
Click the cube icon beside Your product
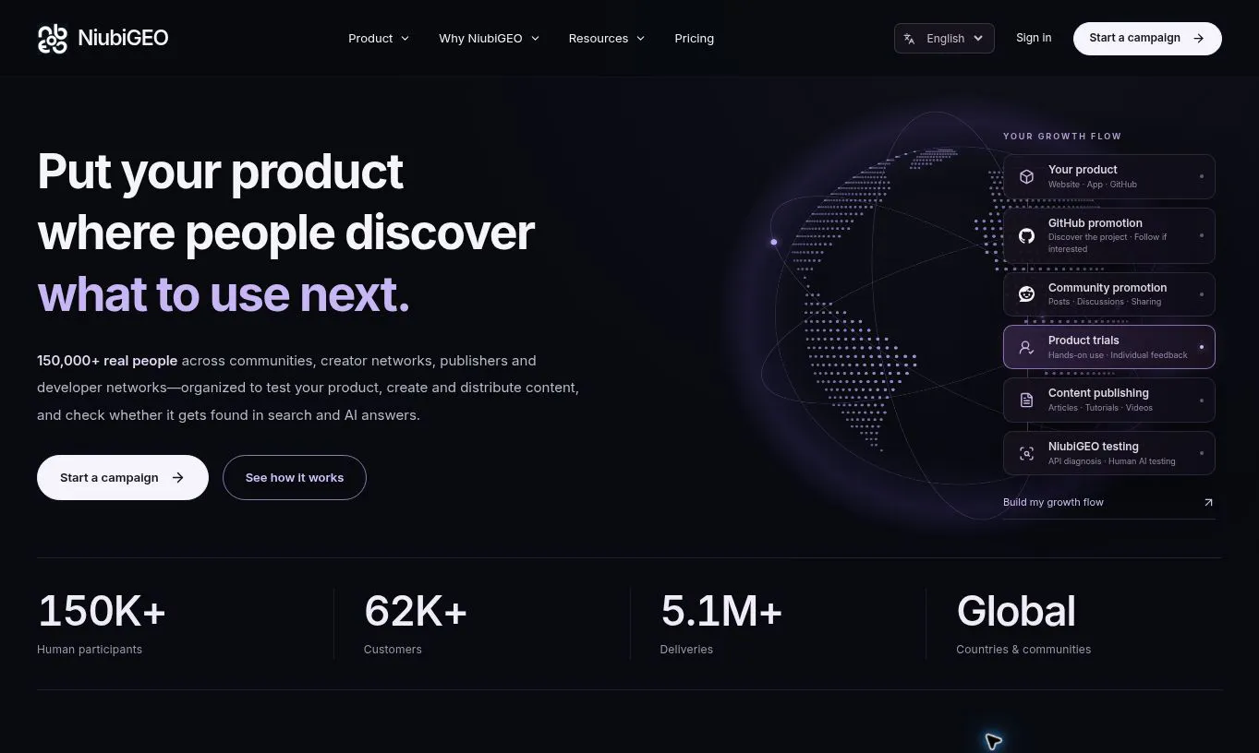click(1026, 176)
